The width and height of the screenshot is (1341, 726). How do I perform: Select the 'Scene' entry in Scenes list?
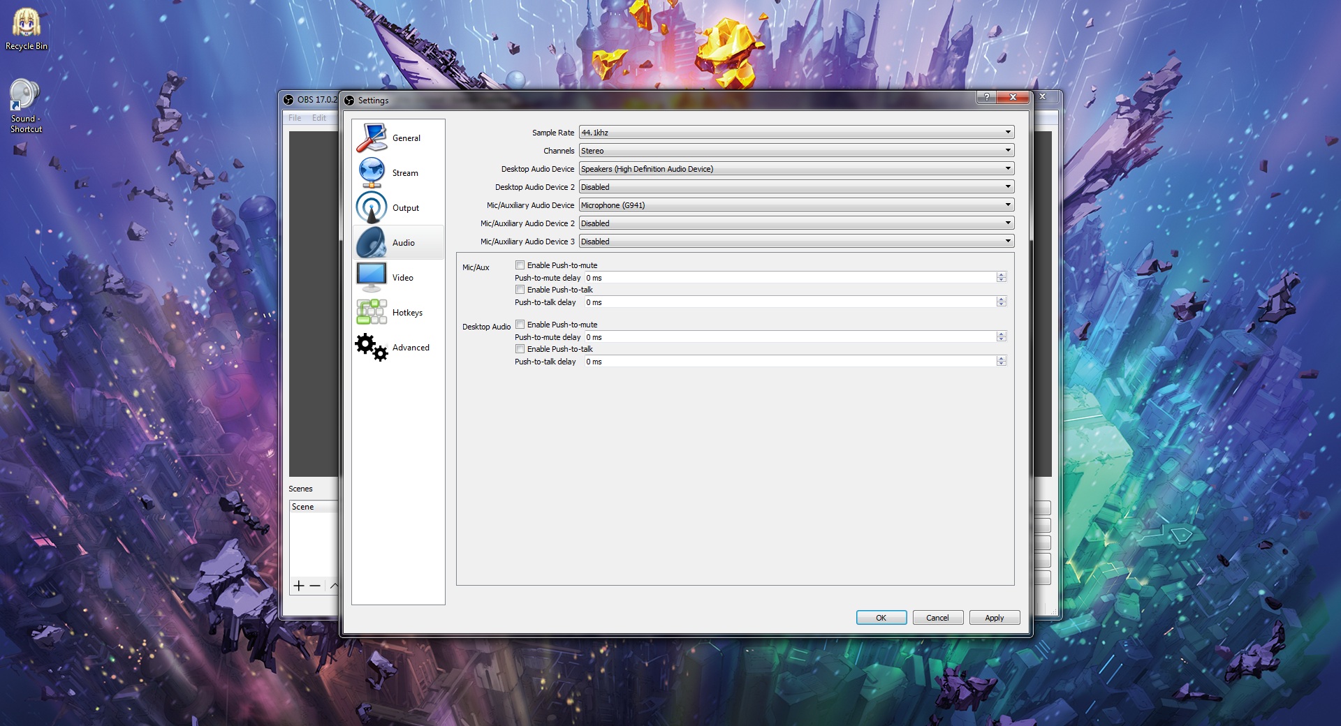pos(314,507)
